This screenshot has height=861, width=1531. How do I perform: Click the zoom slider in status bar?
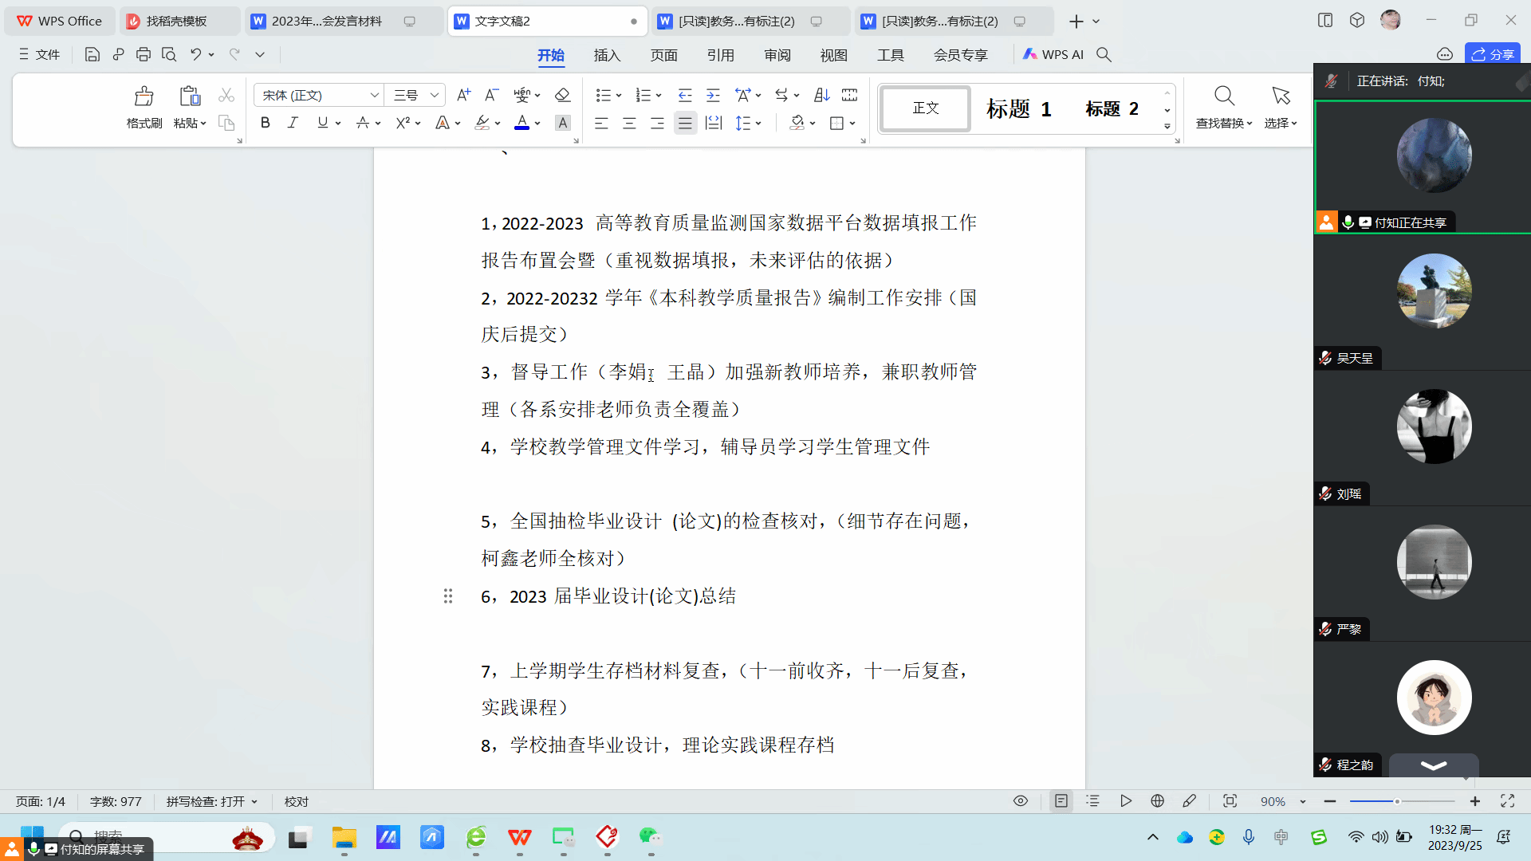[1397, 801]
